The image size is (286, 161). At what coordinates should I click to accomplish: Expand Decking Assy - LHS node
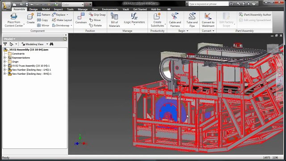pos(5,70)
